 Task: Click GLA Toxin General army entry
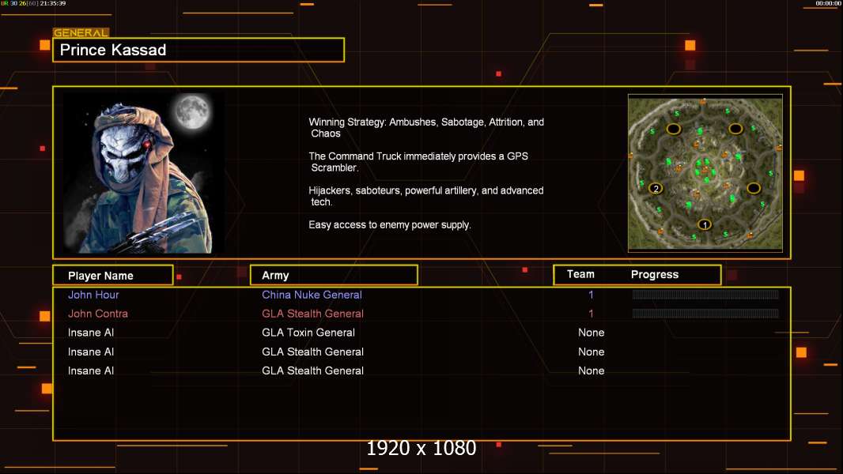pyautogui.click(x=308, y=333)
